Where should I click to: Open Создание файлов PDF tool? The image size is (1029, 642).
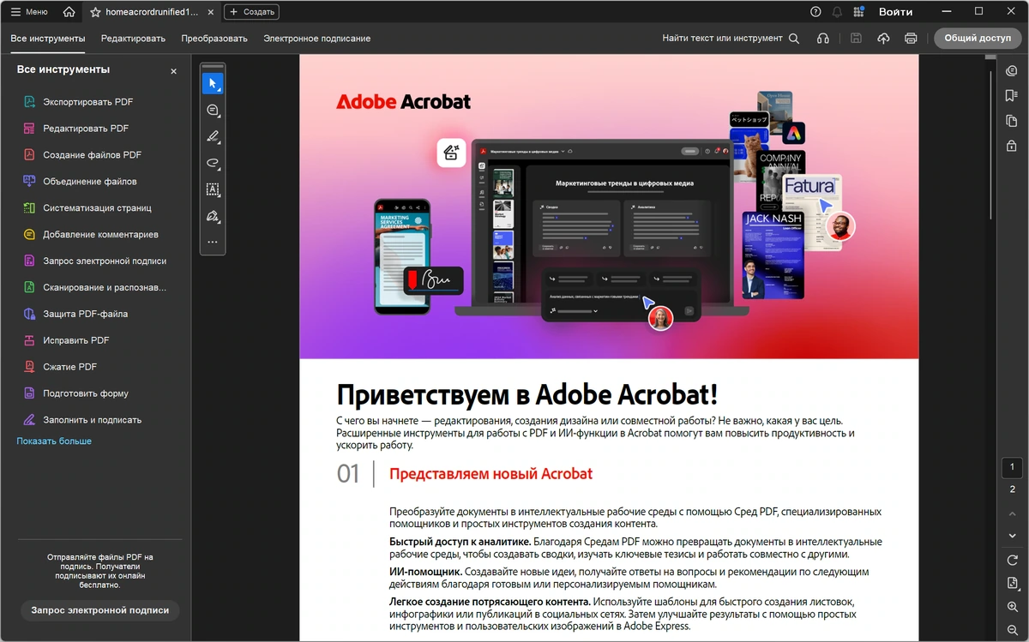click(x=94, y=155)
